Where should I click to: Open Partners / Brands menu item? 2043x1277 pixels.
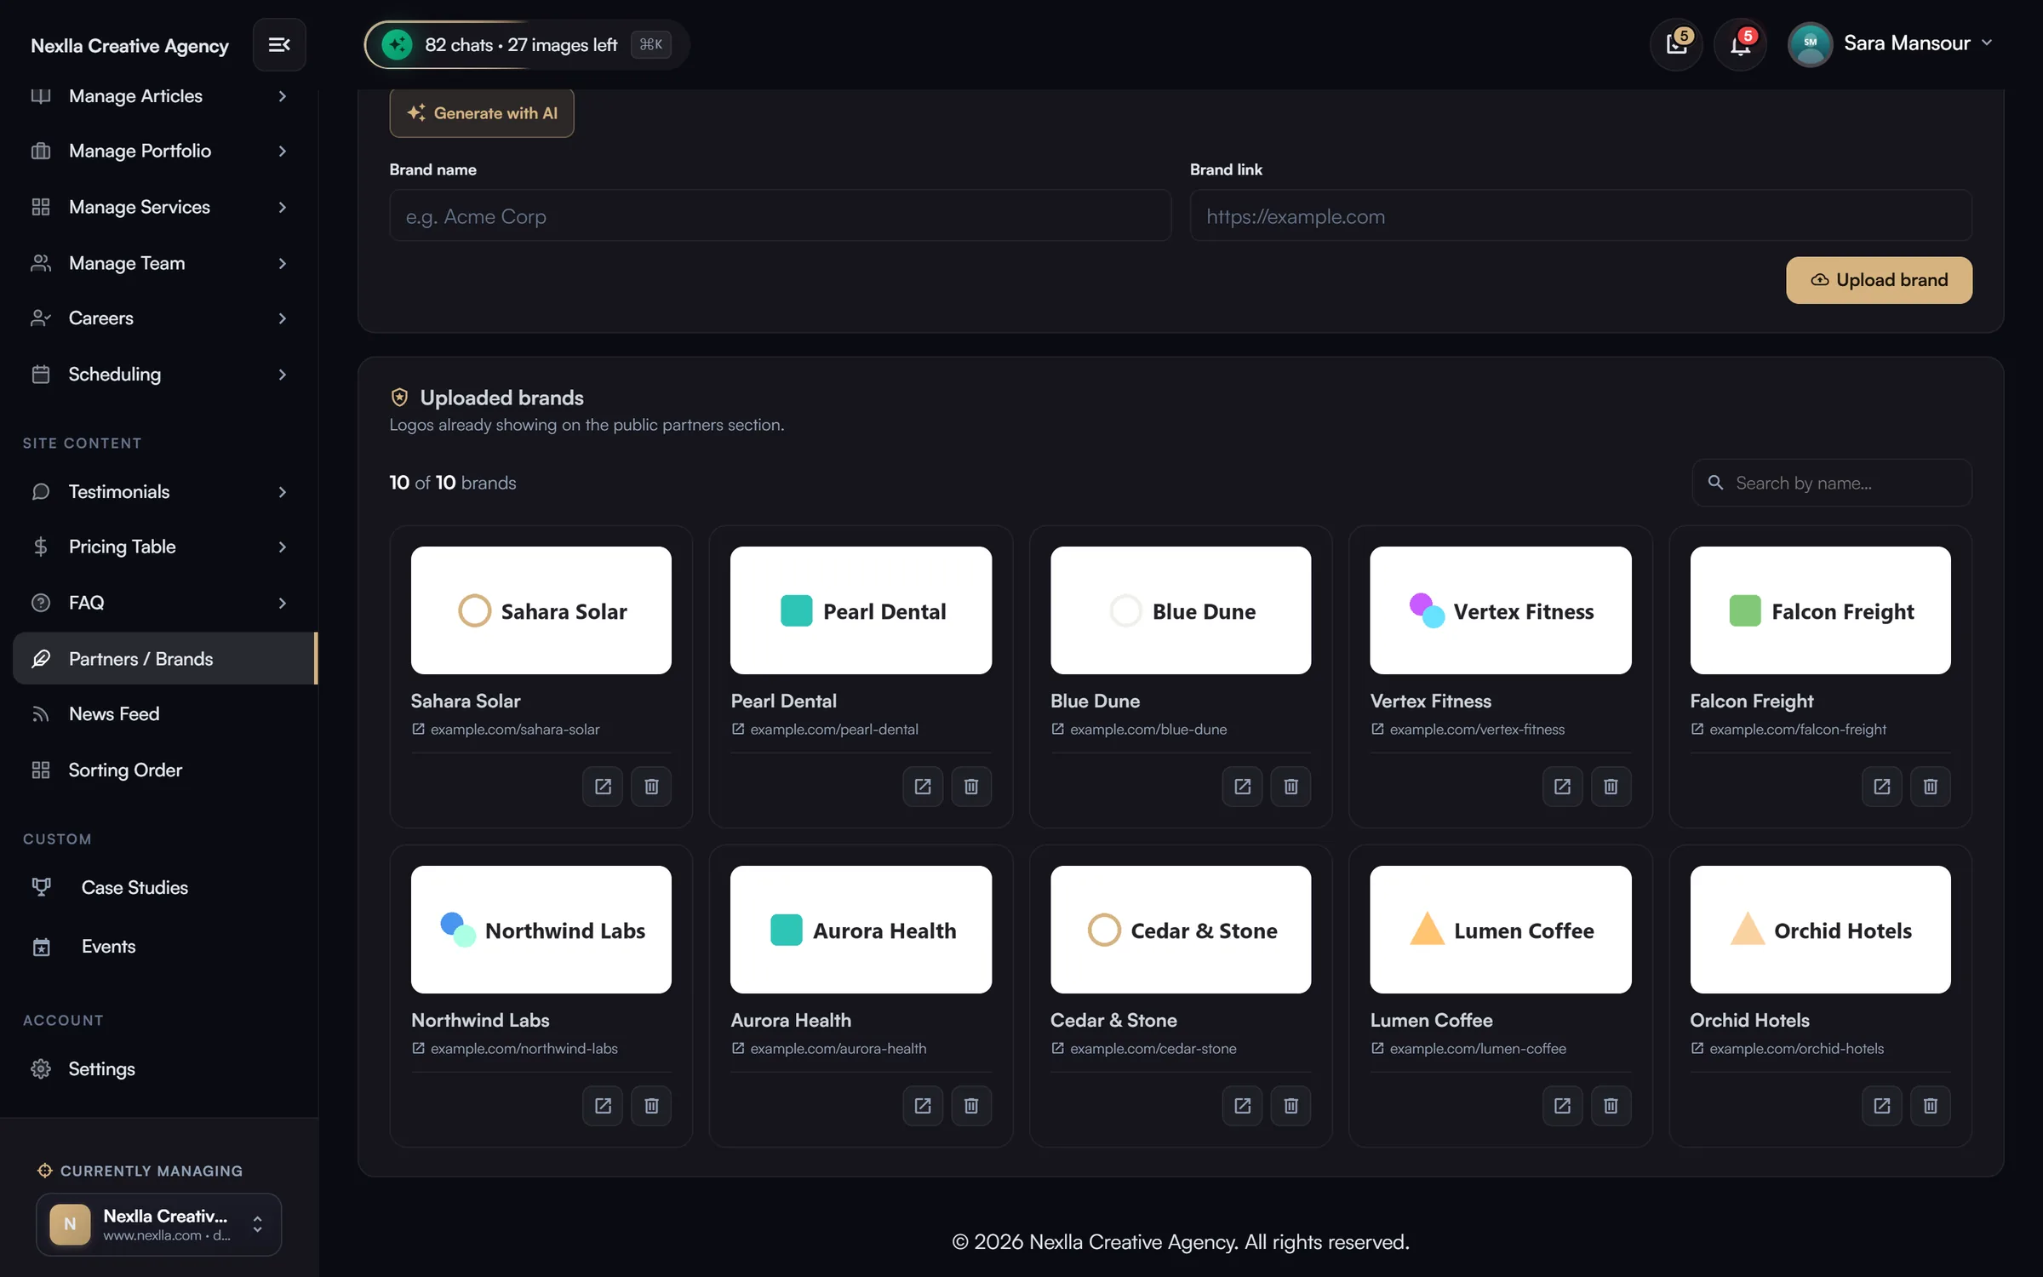click(164, 658)
